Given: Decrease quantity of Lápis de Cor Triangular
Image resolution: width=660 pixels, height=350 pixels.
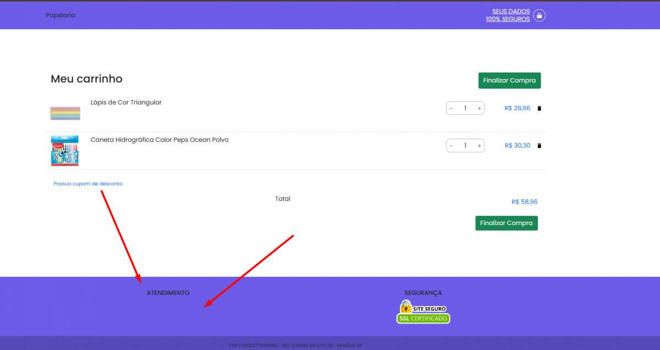Looking at the screenshot, I should 452,108.
